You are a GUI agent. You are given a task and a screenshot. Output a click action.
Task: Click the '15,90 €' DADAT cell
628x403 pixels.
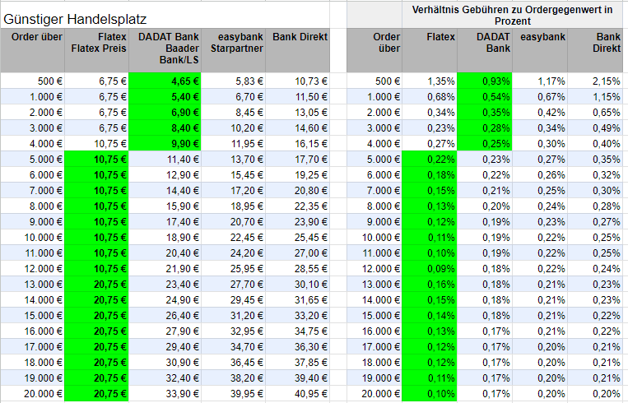click(x=165, y=206)
